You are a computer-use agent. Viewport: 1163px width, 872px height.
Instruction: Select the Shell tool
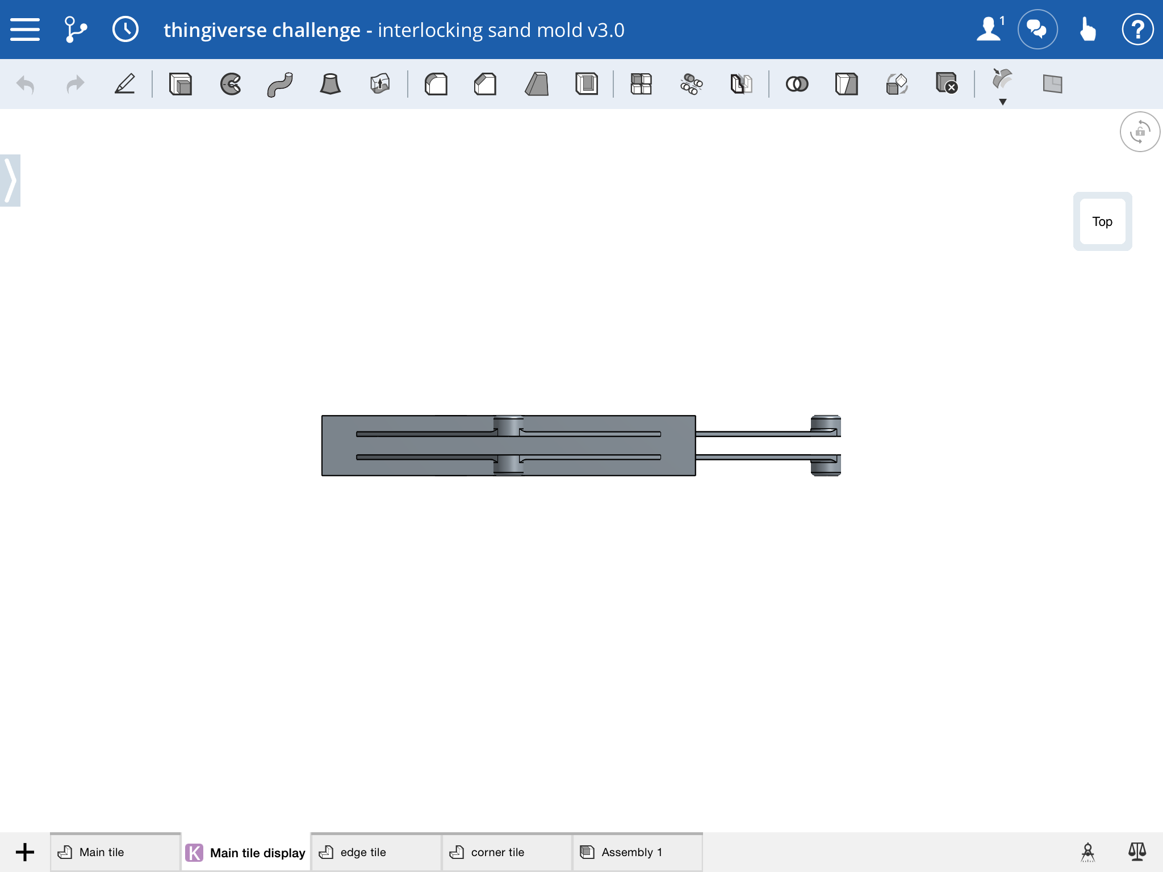(587, 84)
